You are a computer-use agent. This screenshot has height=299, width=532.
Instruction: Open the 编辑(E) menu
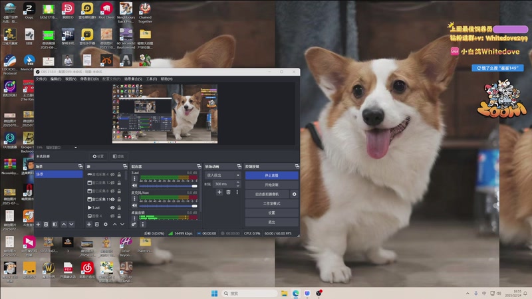(56, 79)
